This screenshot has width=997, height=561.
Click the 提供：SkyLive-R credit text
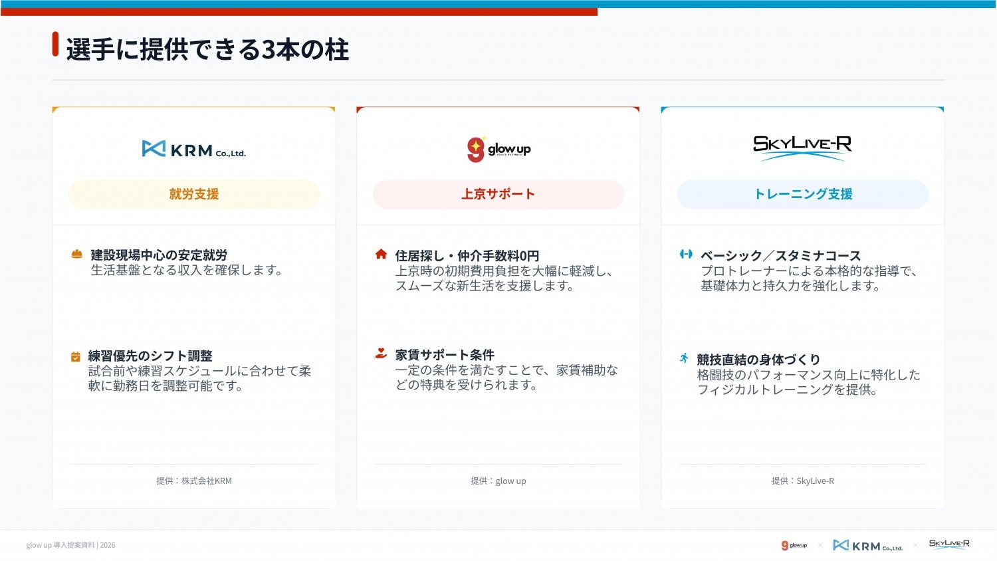[x=803, y=481]
